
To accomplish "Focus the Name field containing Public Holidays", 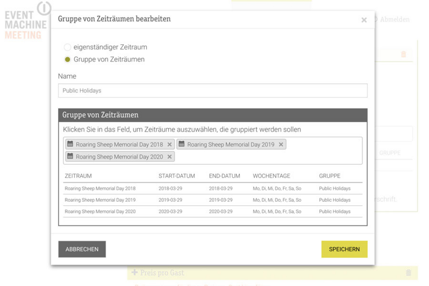I will click(x=213, y=91).
